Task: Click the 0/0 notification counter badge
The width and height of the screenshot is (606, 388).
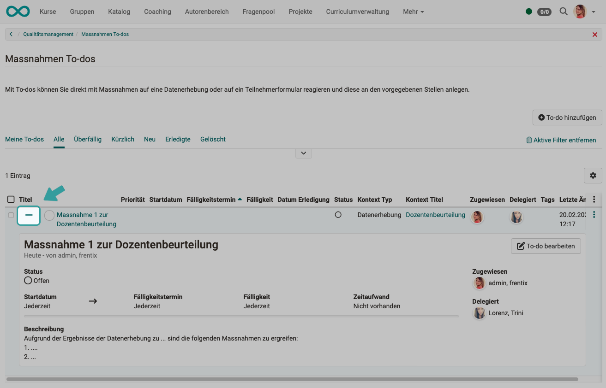Action: [544, 12]
